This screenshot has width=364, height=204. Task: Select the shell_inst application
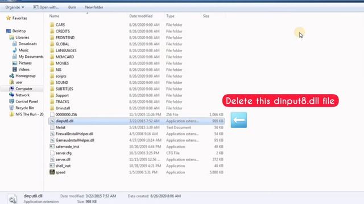pos(63,166)
